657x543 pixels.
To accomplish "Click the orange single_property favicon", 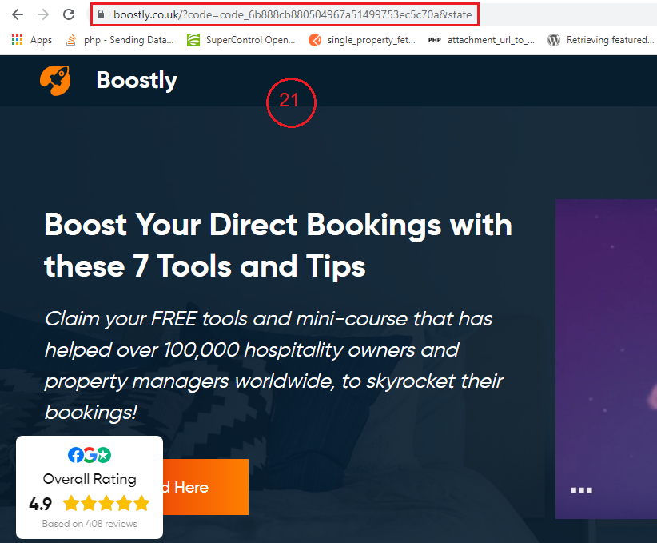I will coord(315,40).
